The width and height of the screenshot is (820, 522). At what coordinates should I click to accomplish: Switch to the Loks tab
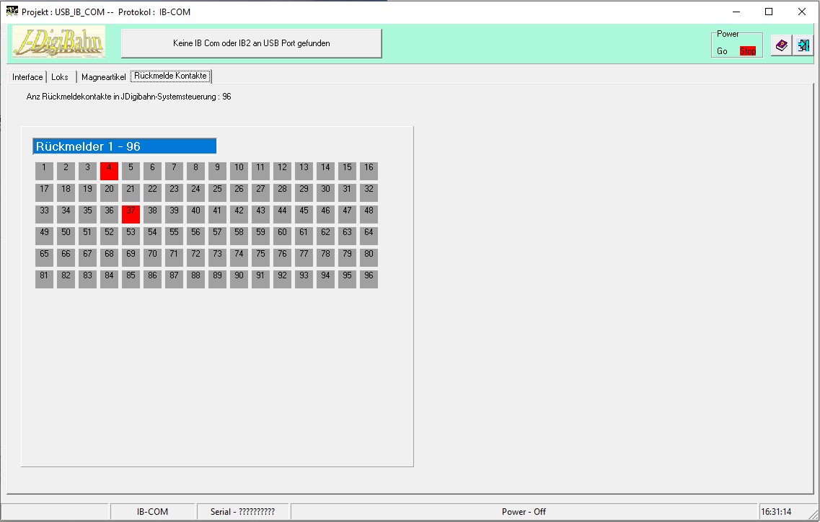(60, 77)
